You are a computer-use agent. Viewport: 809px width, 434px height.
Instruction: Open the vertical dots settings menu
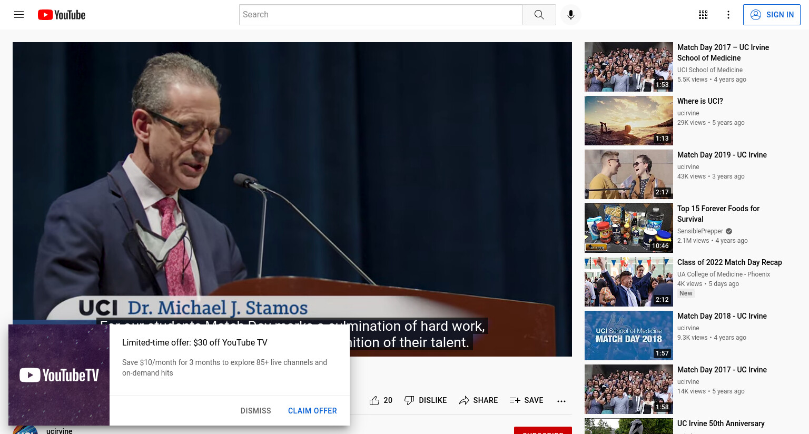728,15
